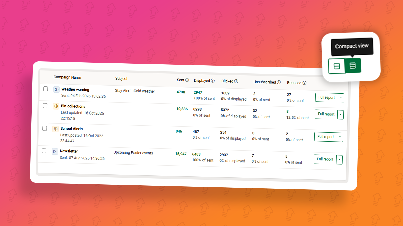
Task: Click the Weather warning fast-forward campaign icon
Action: click(56, 89)
